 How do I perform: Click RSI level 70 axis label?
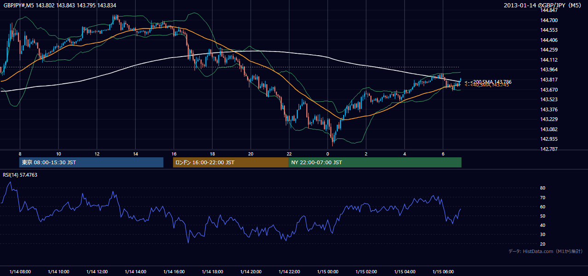(543, 197)
